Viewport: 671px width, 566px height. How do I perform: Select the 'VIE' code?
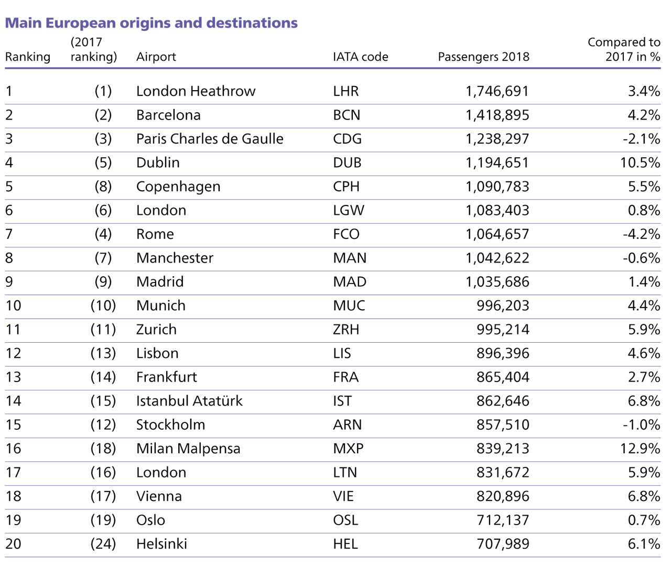[x=343, y=496]
